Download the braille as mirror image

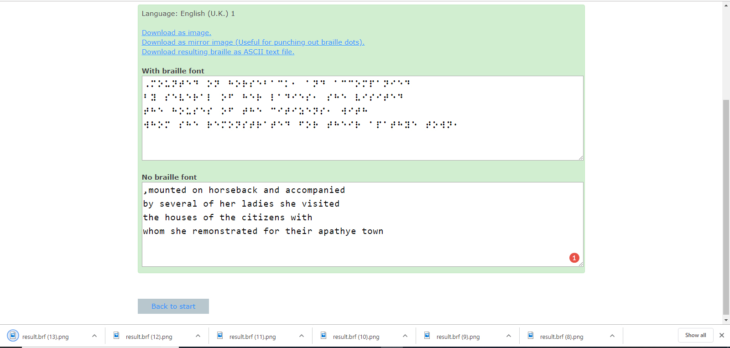point(253,42)
